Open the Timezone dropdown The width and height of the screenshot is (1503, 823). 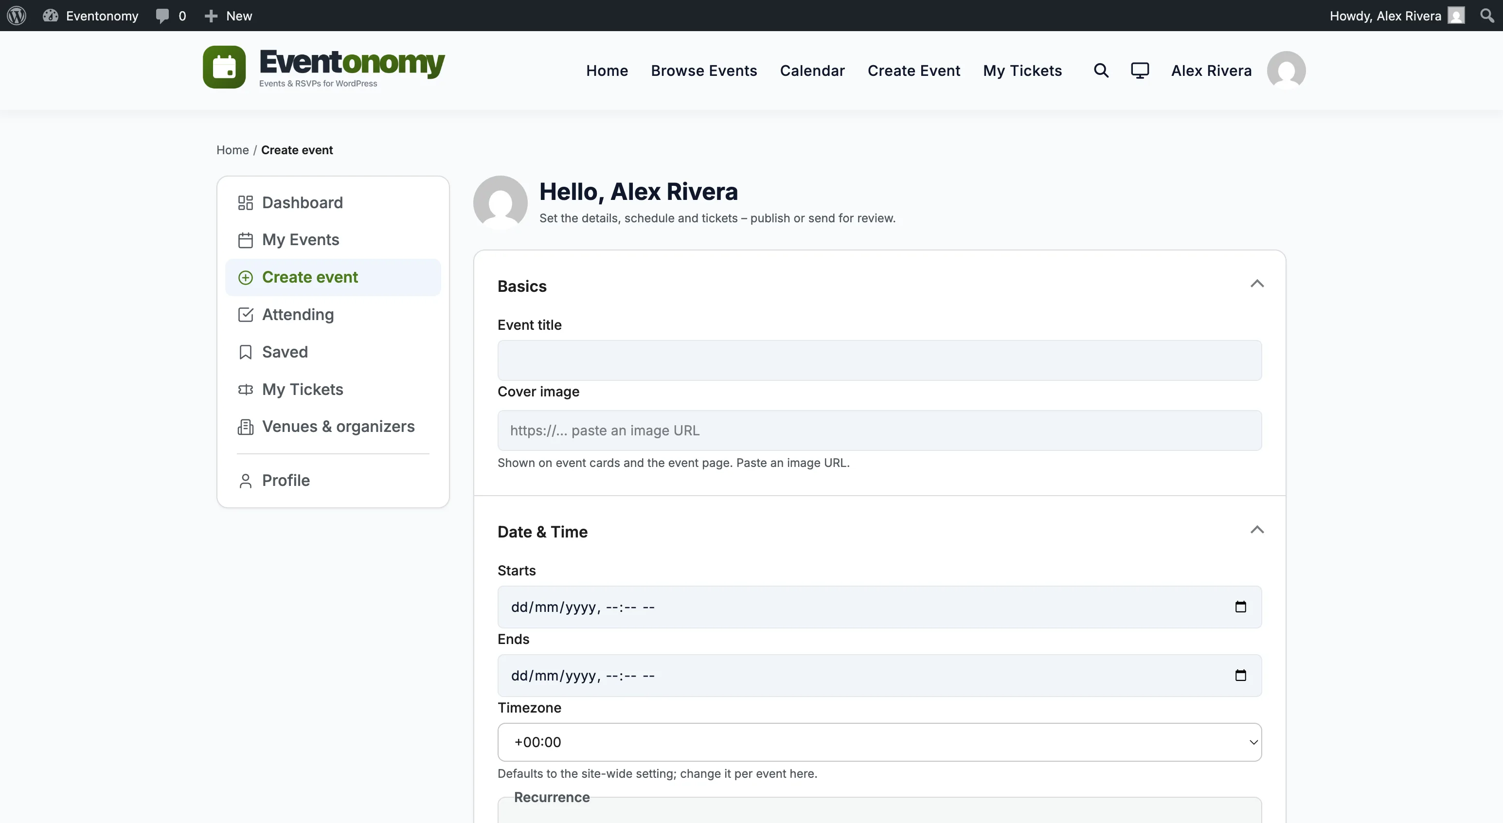[x=879, y=742]
